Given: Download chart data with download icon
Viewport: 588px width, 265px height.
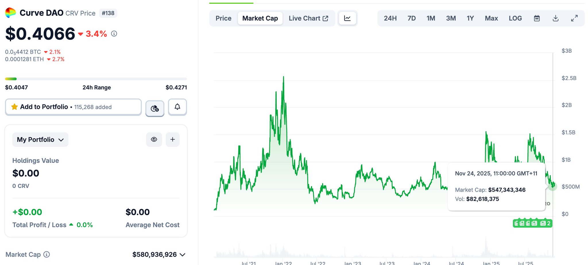Looking at the screenshot, I should pos(556,18).
